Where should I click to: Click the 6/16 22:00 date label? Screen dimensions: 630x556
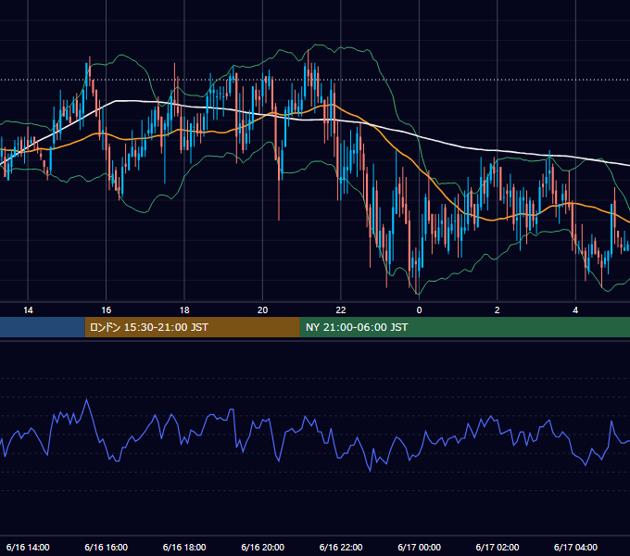click(x=341, y=547)
